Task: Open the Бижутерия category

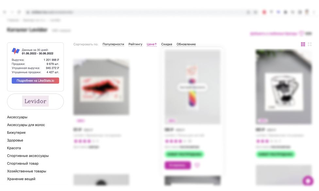Action: 16,133
